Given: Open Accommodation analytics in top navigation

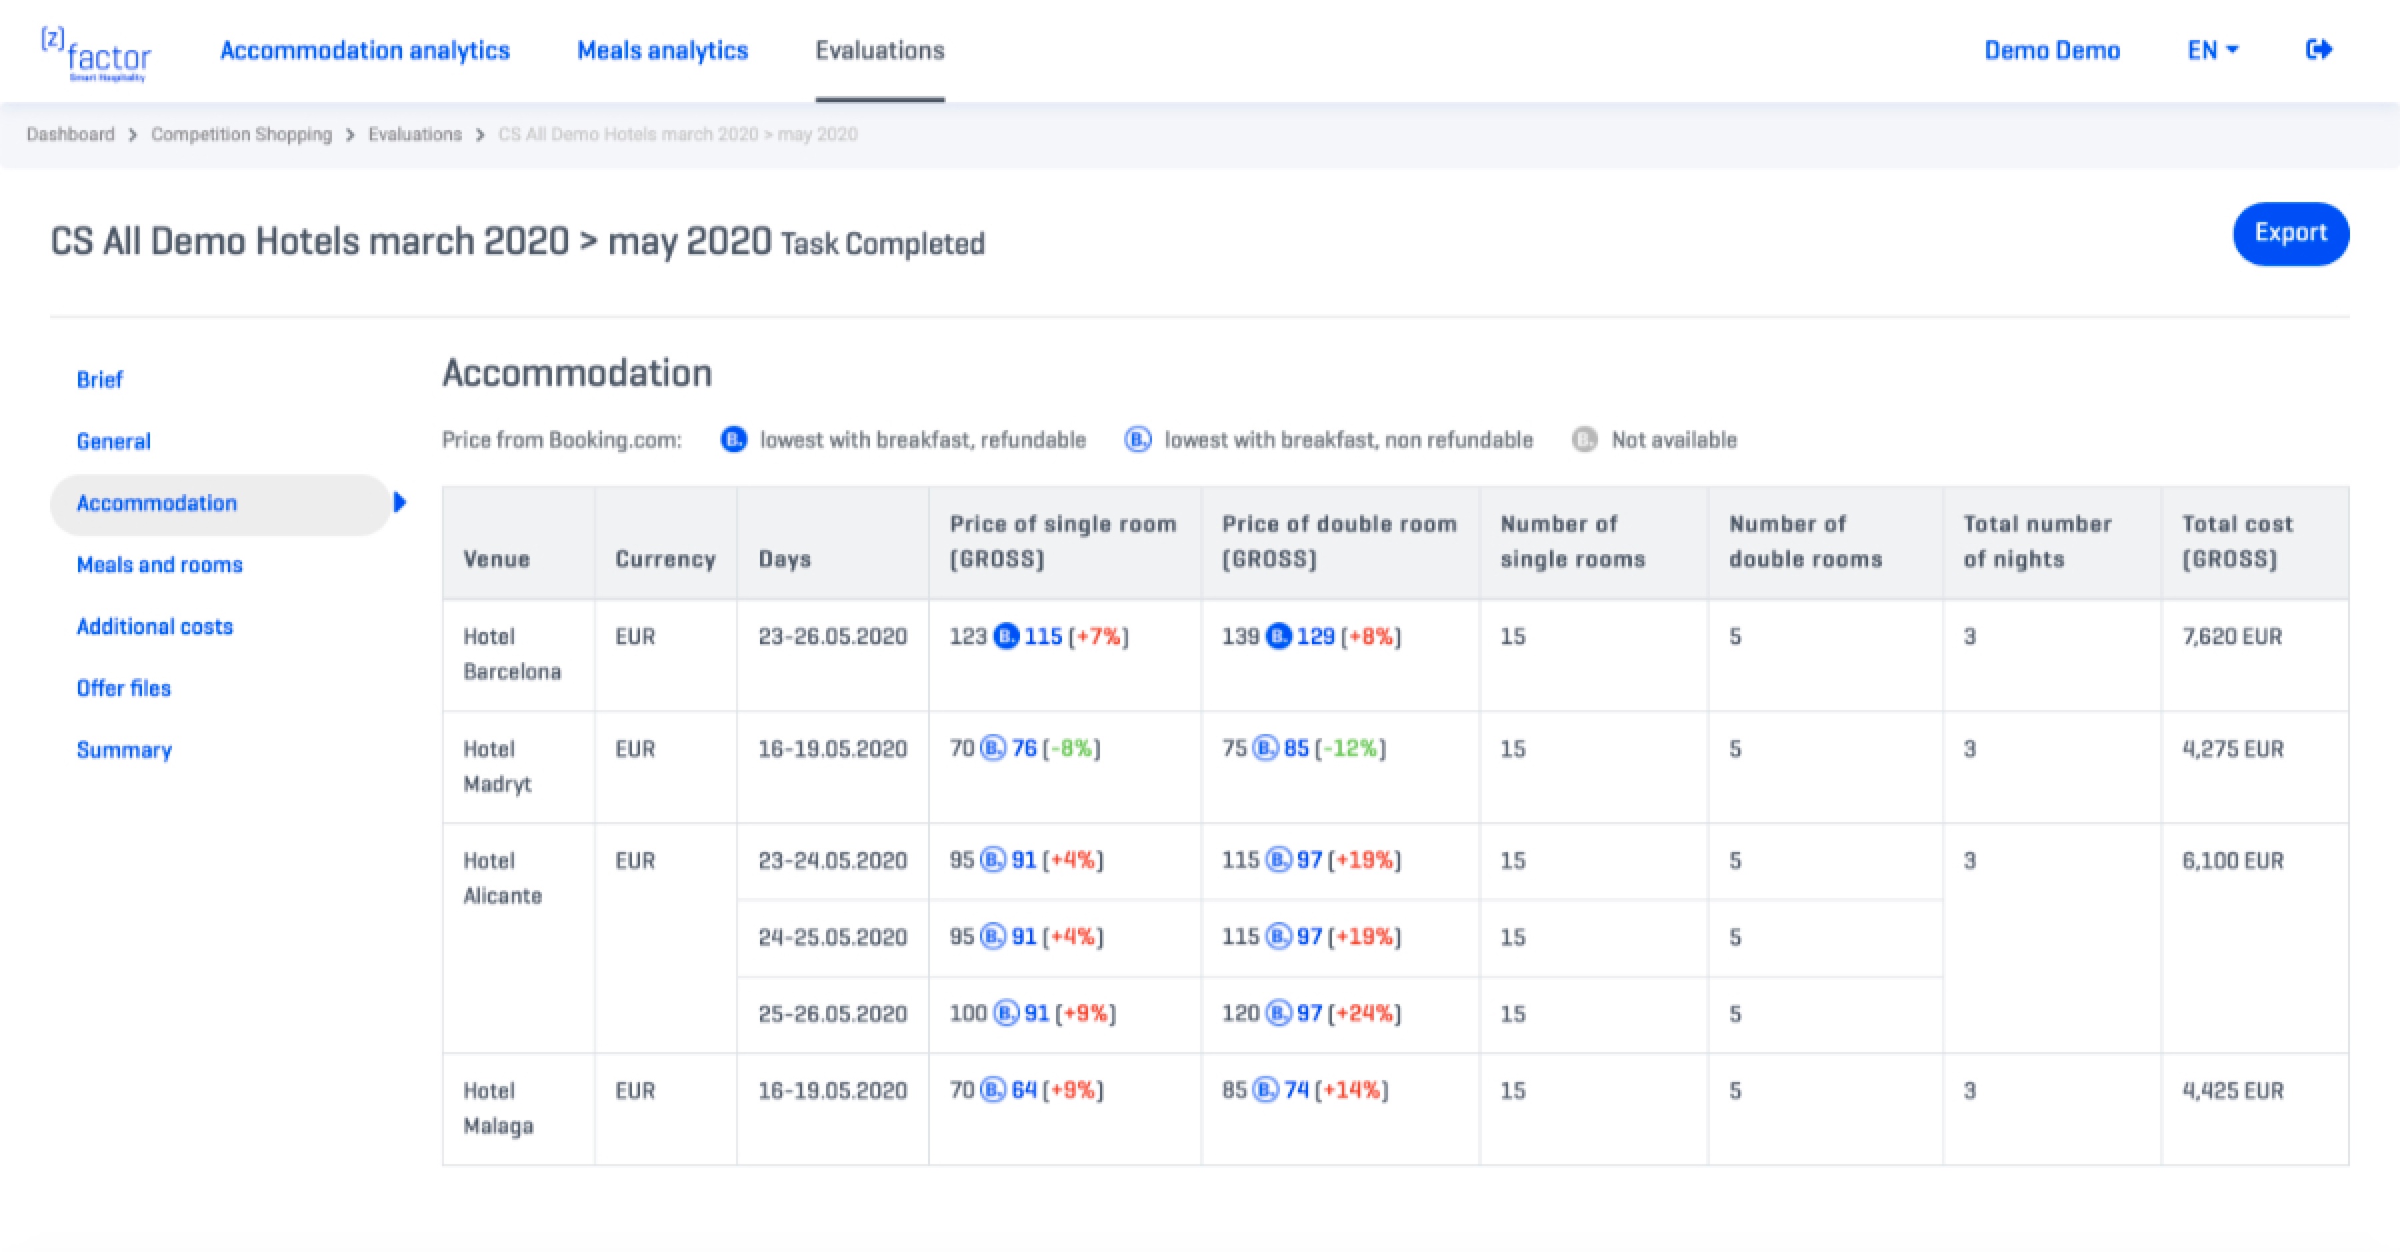Looking at the screenshot, I should tap(364, 50).
